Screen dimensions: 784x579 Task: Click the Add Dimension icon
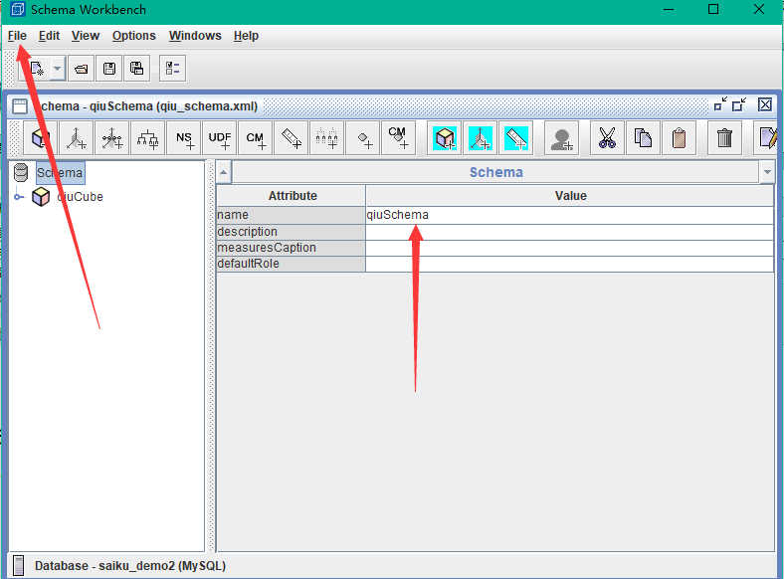[76, 138]
